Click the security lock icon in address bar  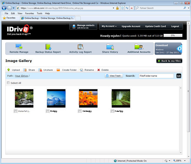pyautogui.click(x=117, y=8)
